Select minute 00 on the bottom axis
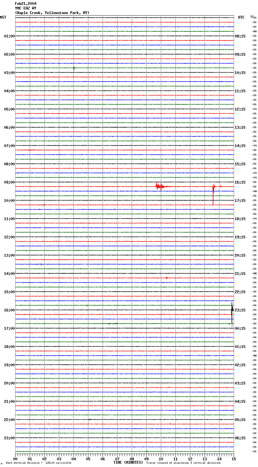 click(15, 459)
